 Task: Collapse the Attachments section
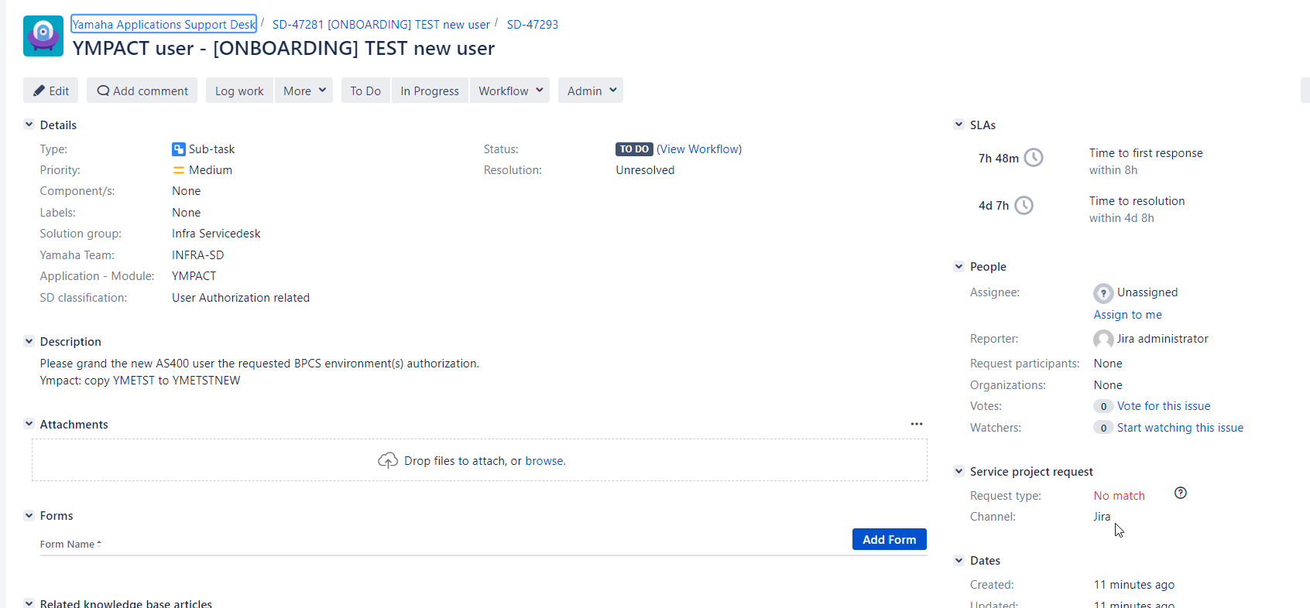pos(29,424)
